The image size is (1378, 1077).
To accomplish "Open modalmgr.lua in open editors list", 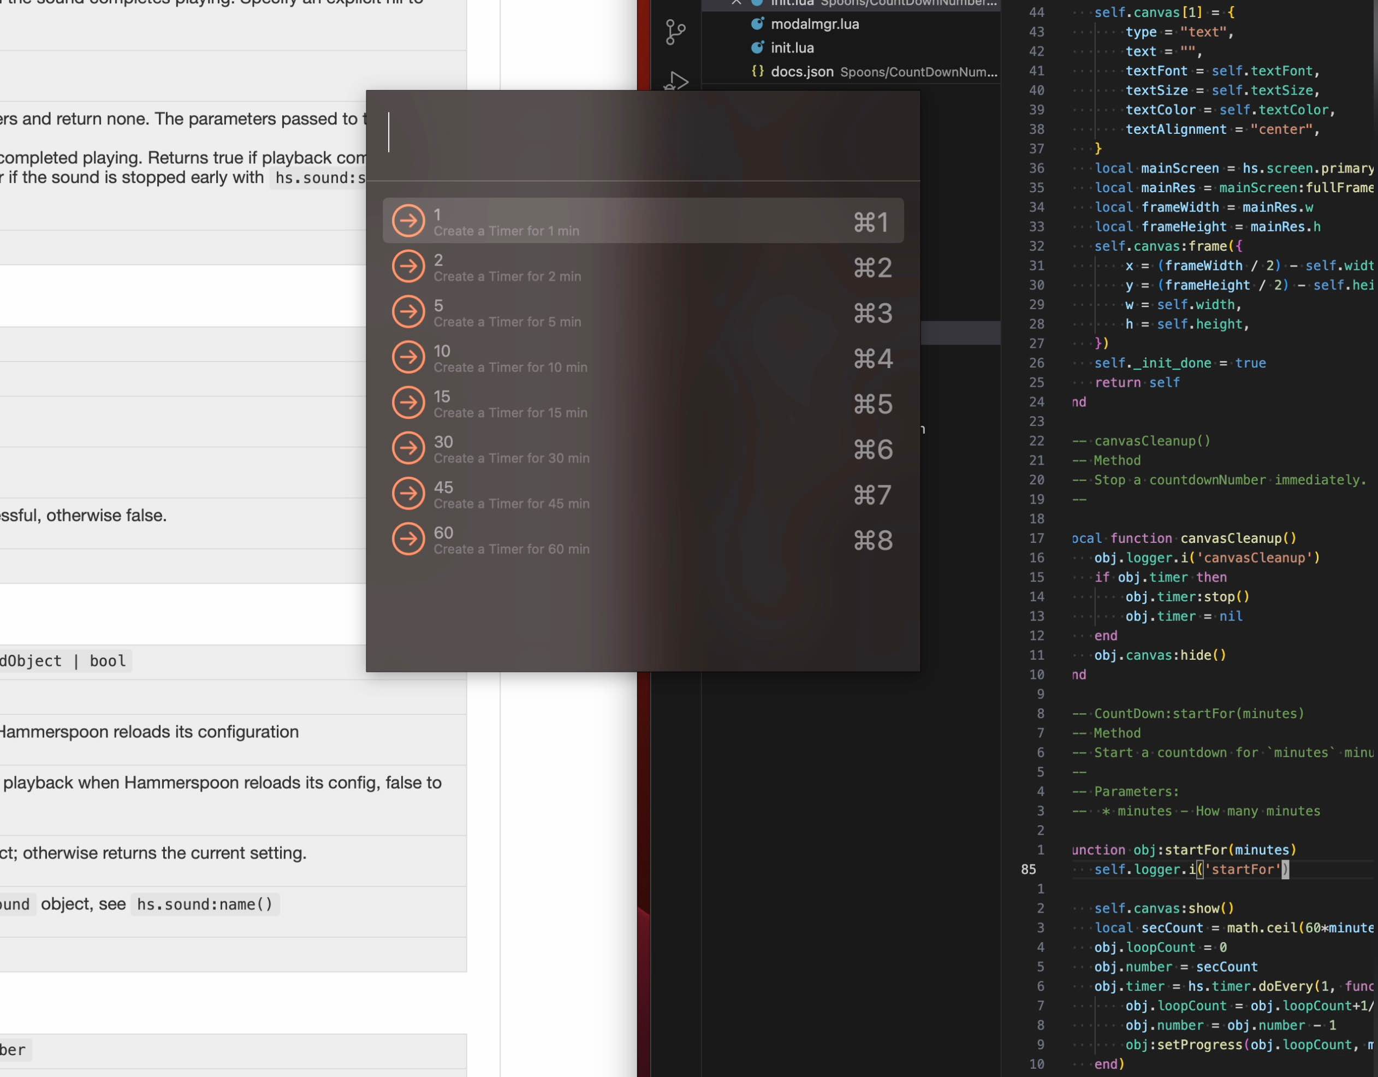I will point(815,24).
